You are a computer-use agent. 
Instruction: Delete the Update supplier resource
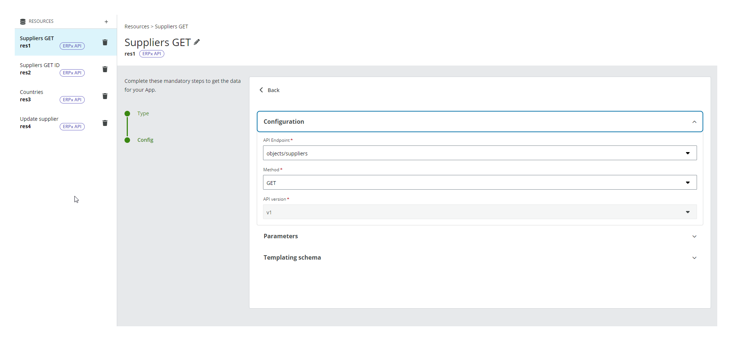pos(105,123)
